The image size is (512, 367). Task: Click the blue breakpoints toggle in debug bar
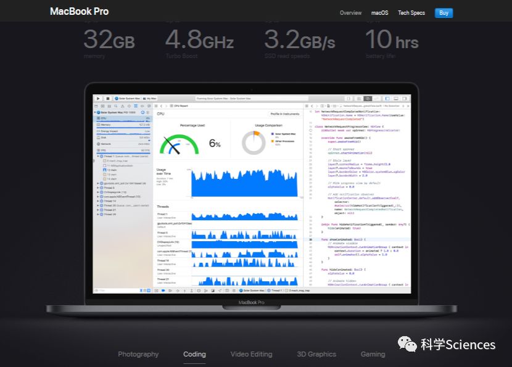(x=163, y=291)
